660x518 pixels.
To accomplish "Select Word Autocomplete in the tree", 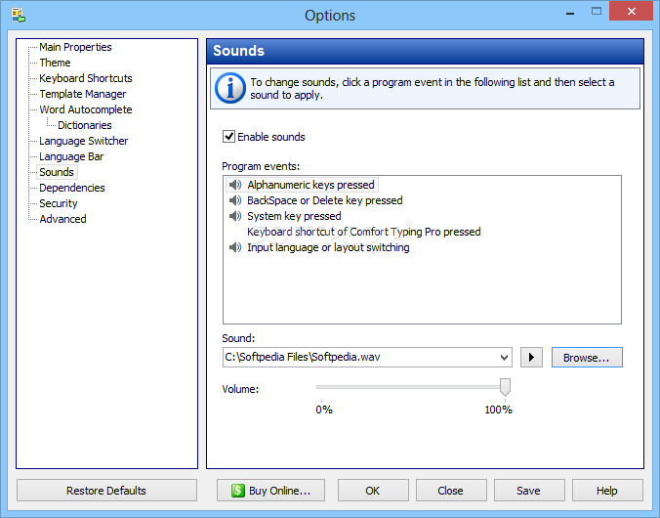I will pos(86,109).
